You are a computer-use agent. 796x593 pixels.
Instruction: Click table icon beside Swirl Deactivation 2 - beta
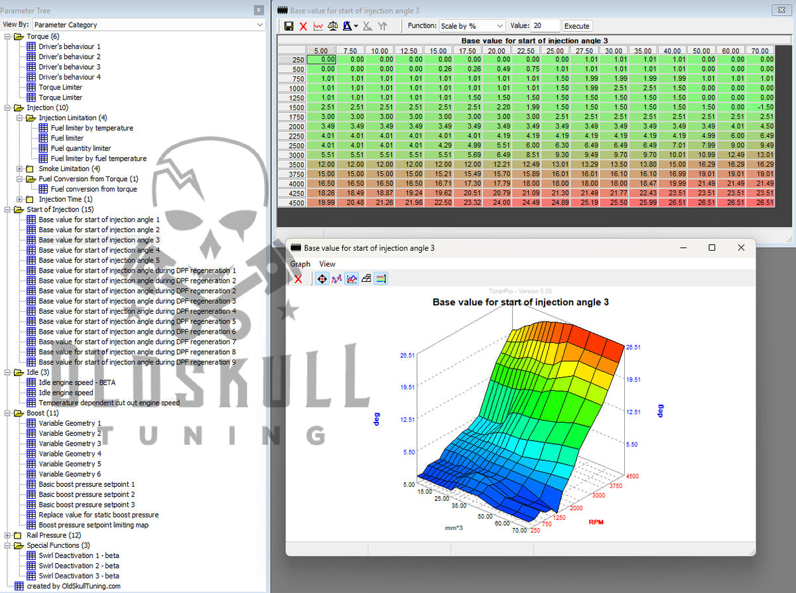(x=31, y=566)
